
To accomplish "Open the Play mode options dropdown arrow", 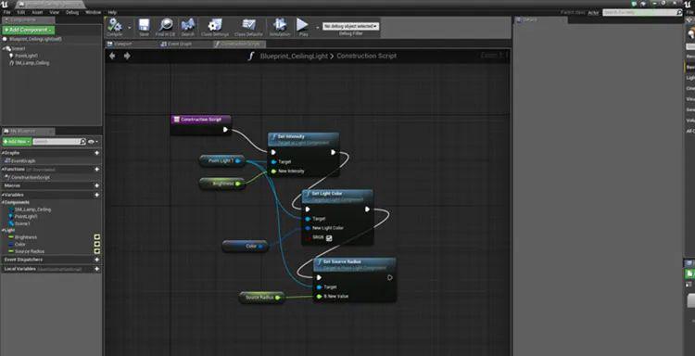I will [x=317, y=27].
